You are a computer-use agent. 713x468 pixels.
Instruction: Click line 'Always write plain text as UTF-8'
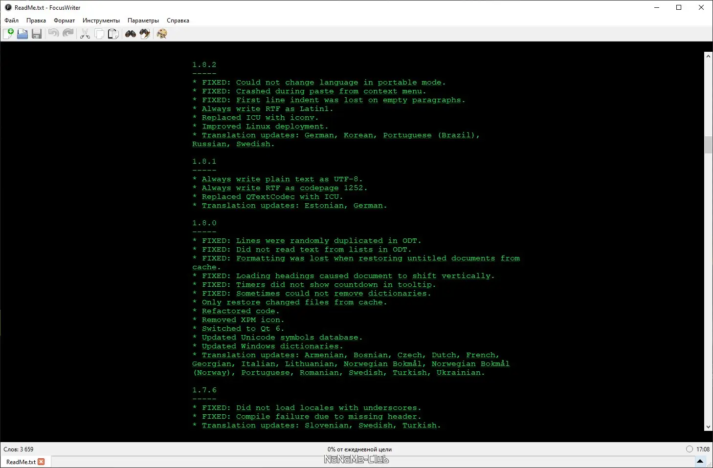(278, 179)
